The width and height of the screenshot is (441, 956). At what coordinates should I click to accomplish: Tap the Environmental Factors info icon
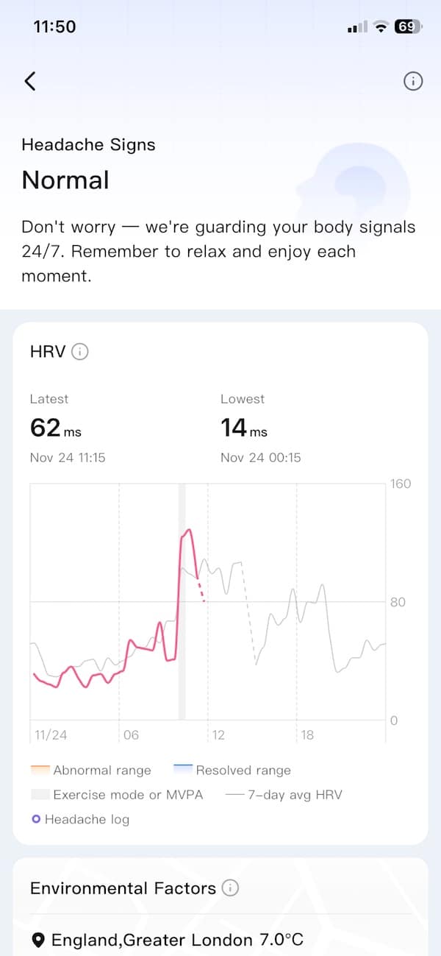tap(231, 888)
